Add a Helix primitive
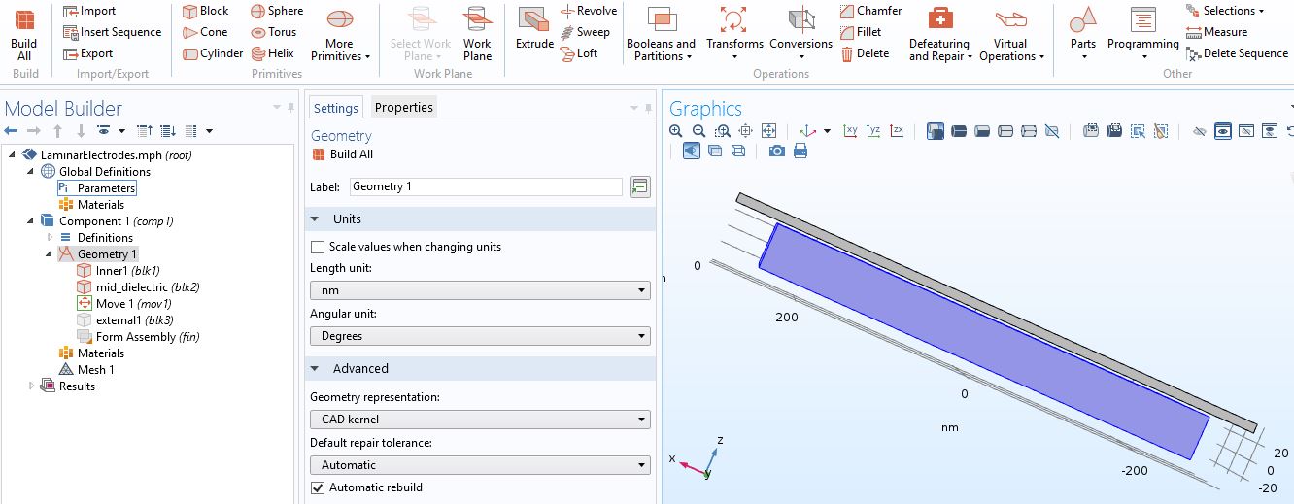Viewport: 1294px width, 504px height. click(273, 53)
